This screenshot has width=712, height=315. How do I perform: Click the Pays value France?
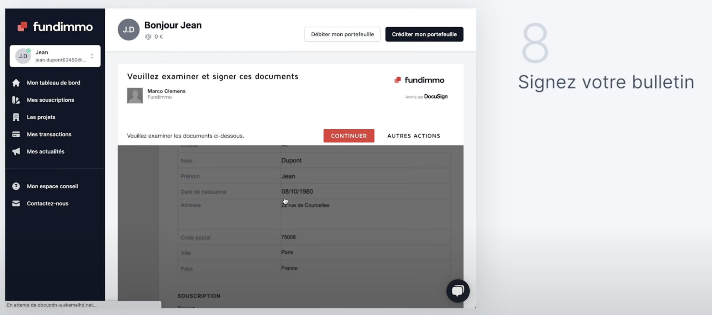[x=289, y=268]
